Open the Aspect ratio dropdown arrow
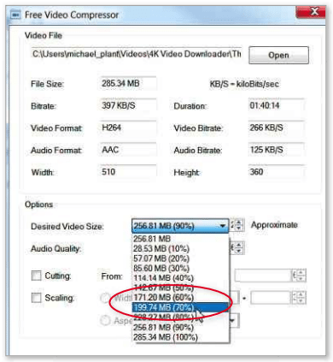The image size is (333, 362). pyautogui.click(x=233, y=320)
